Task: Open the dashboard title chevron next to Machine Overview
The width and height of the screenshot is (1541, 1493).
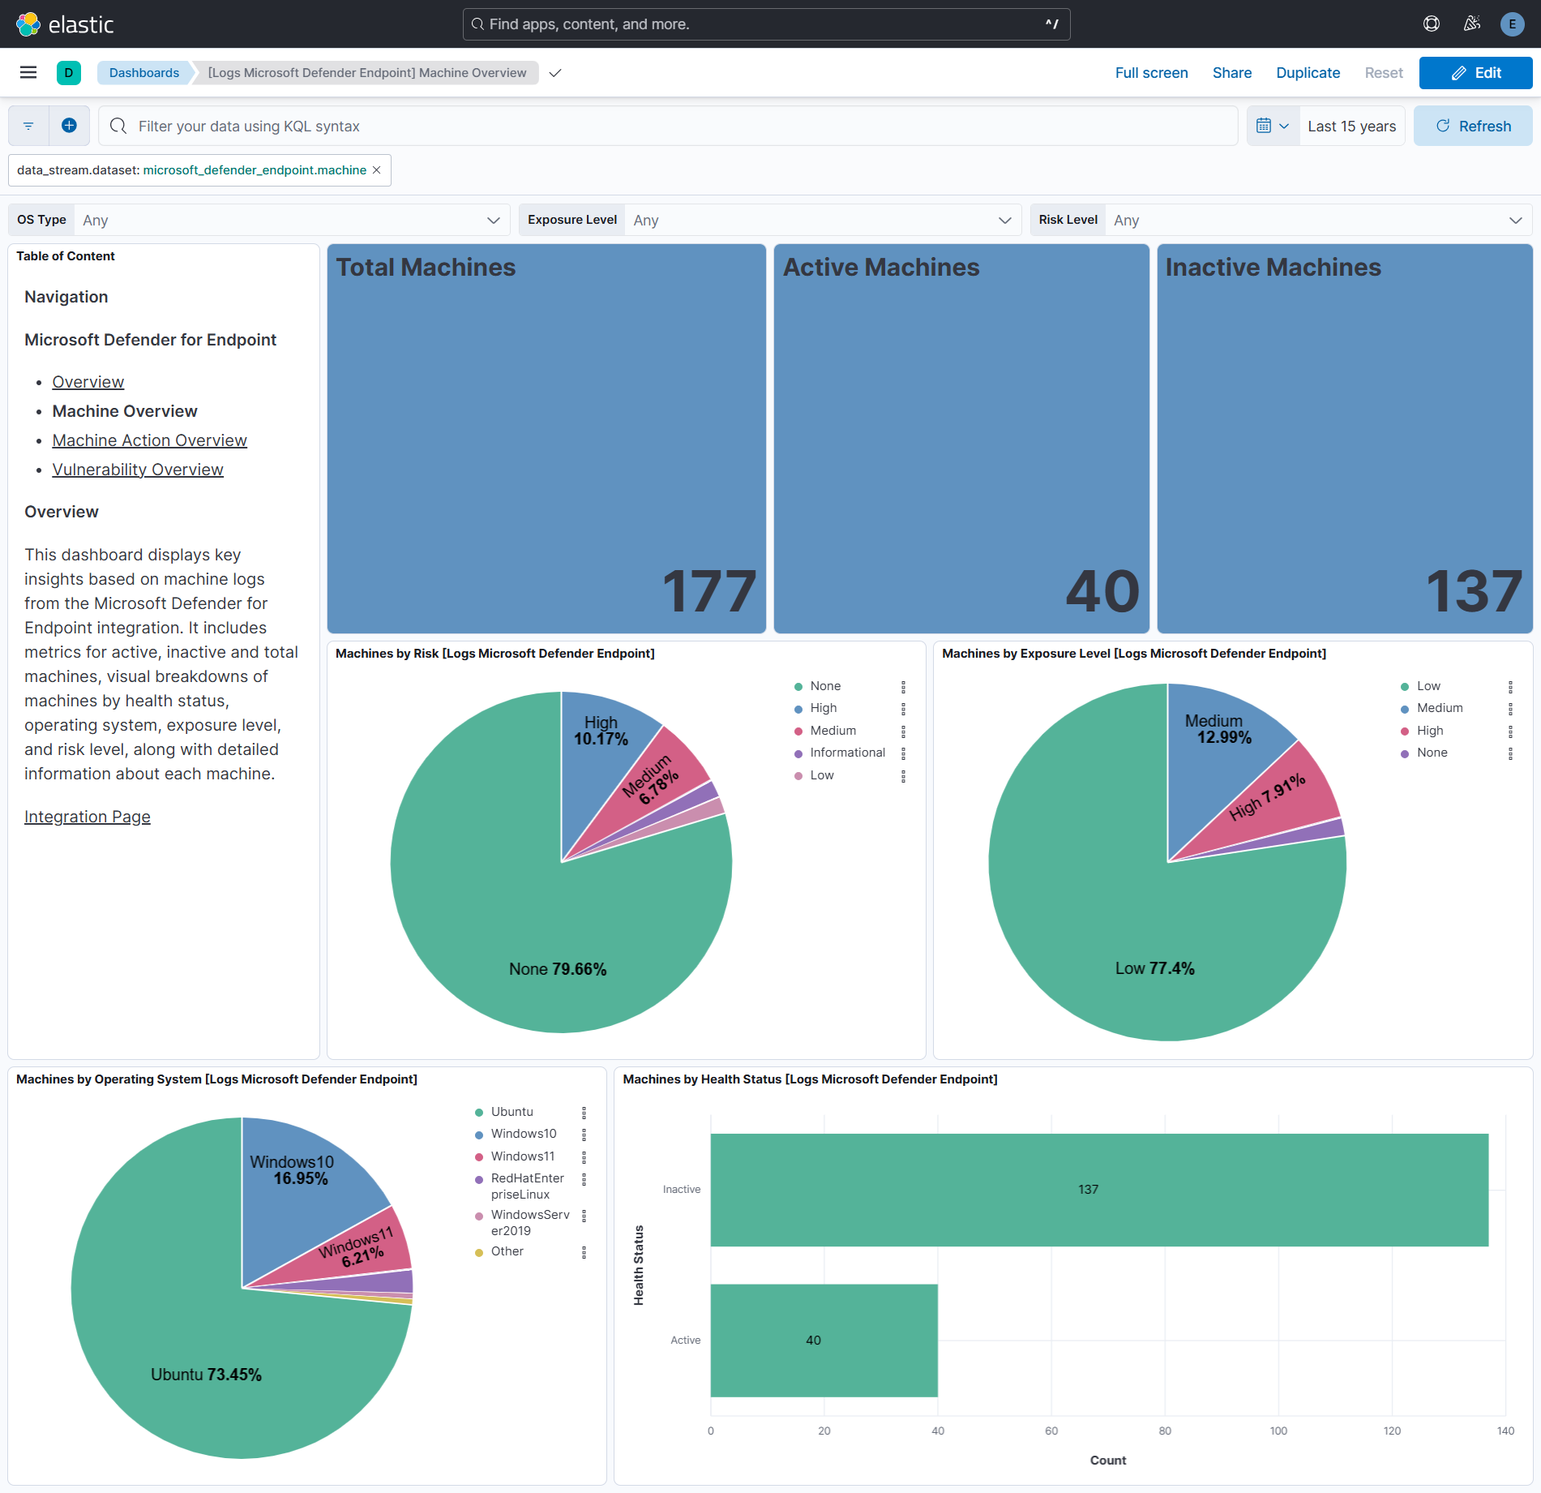Action: 555,72
